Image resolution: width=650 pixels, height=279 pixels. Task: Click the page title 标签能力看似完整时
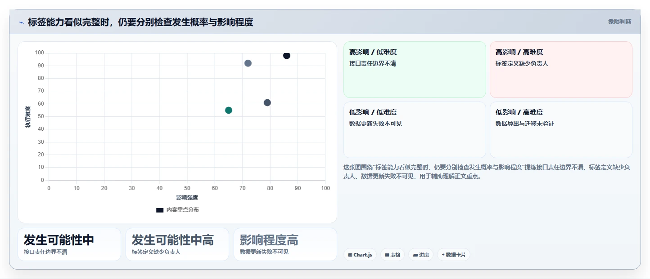tap(140, 22)
